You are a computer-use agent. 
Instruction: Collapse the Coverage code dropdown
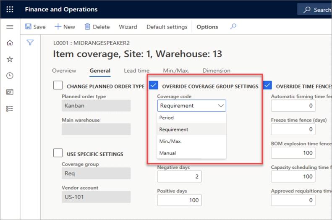tap(221, 106)
